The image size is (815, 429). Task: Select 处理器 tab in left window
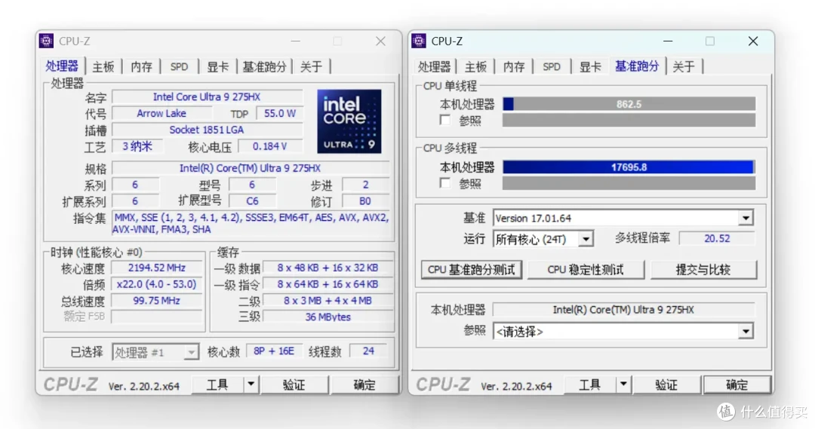tap(61, 66)
